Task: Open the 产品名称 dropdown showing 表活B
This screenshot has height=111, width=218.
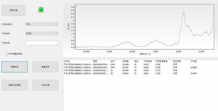Action: click(42, 33)
